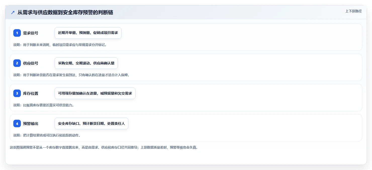Click the note 说明：比账面库存更接近真实可供货能力
Screen dimensions: 372x170
[43, 105]
